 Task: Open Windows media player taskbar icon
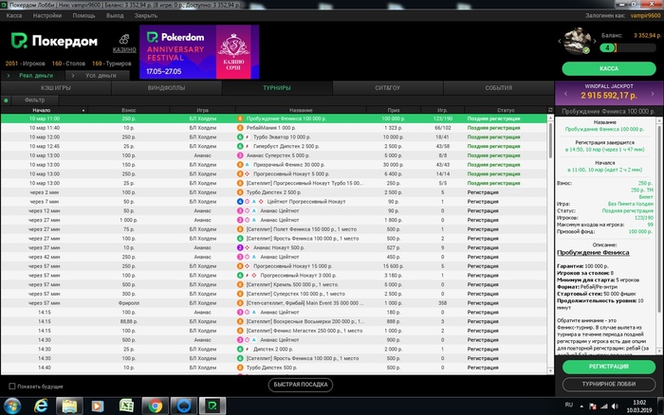tap(98, 406)
